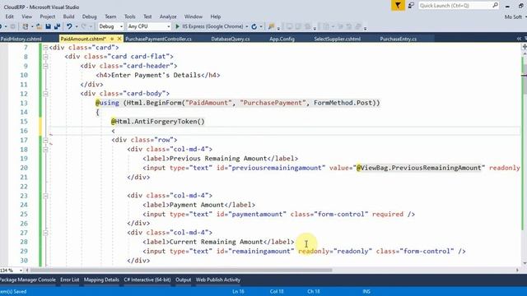Pin the PaidAmount.cshtml tab
Viewport: 527px width, 296px height.
112,39
